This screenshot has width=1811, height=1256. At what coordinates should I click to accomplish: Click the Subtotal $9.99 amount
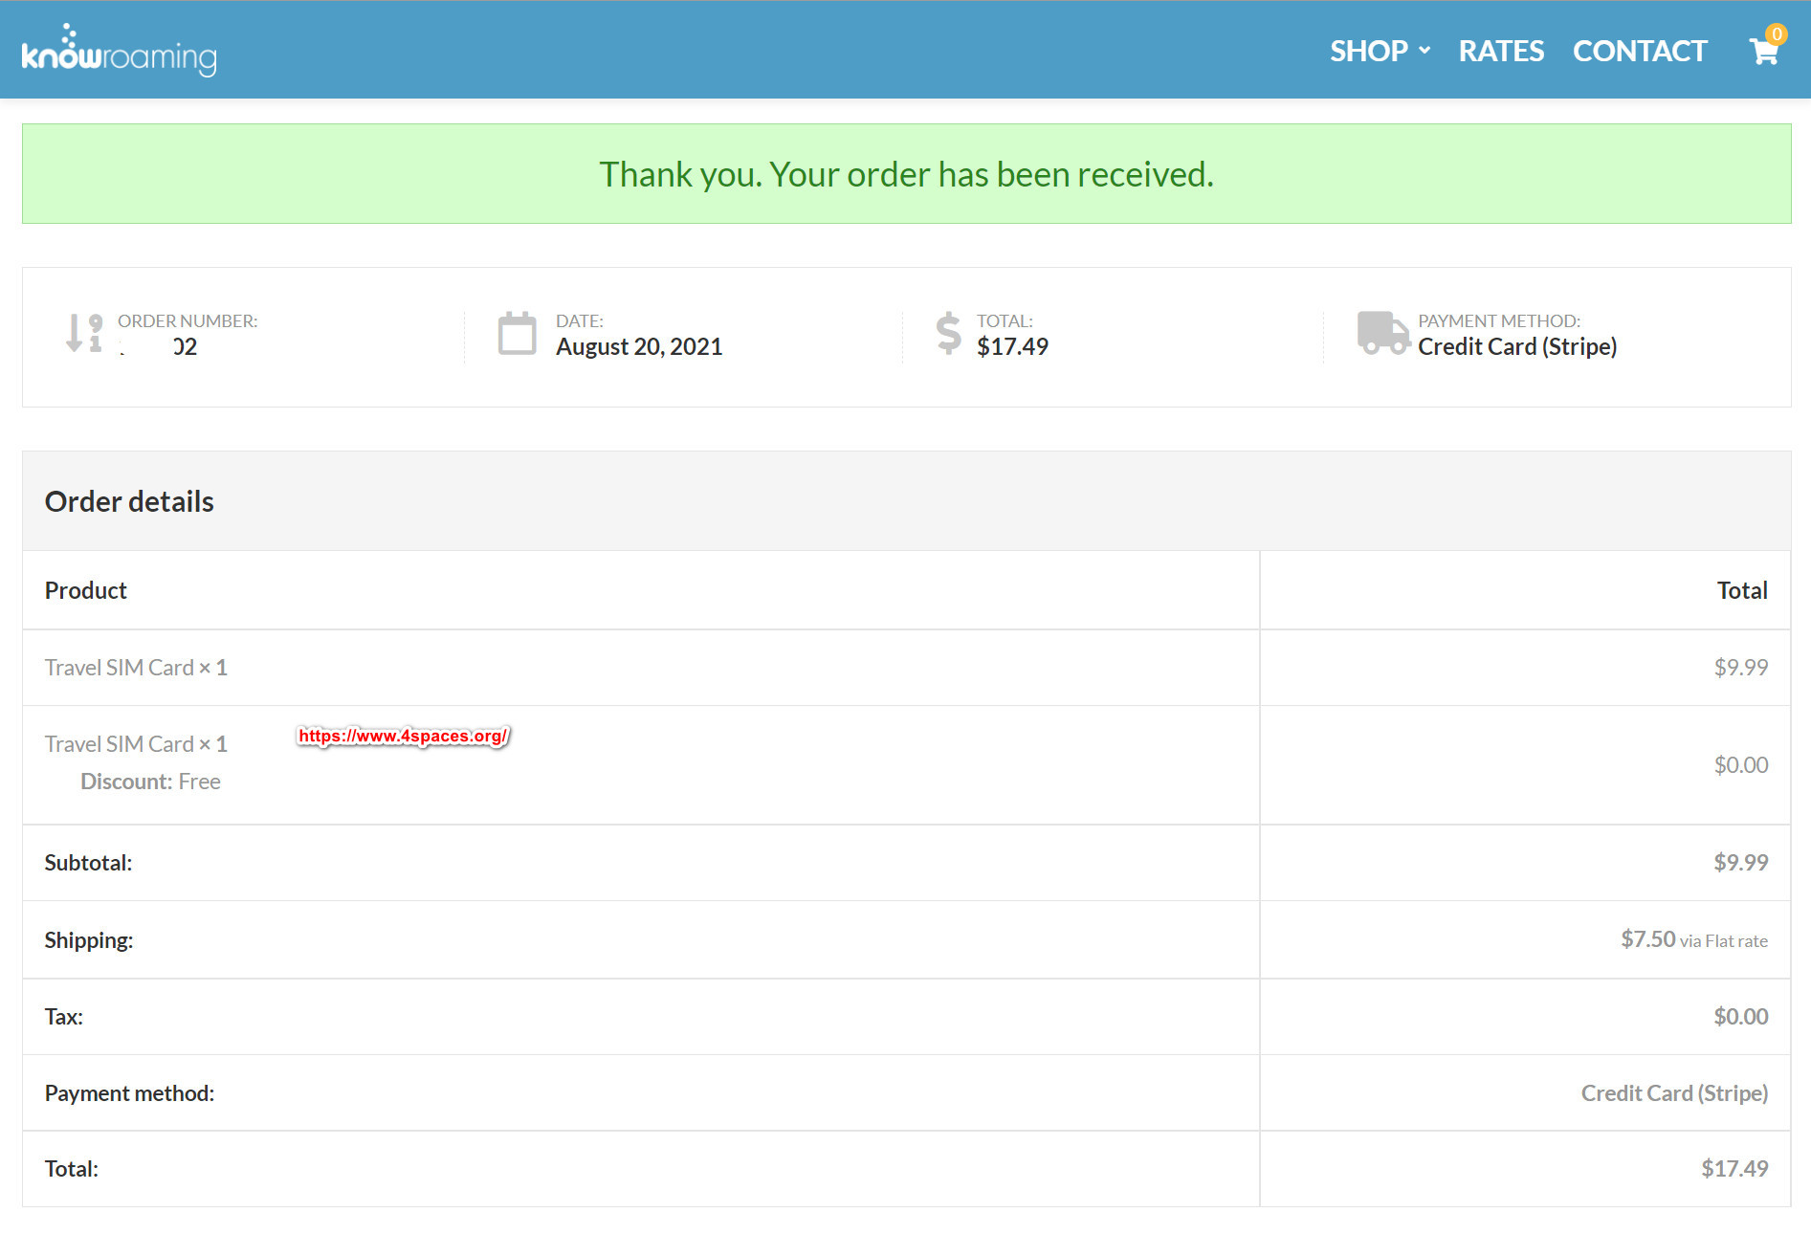pos(1740,863)
